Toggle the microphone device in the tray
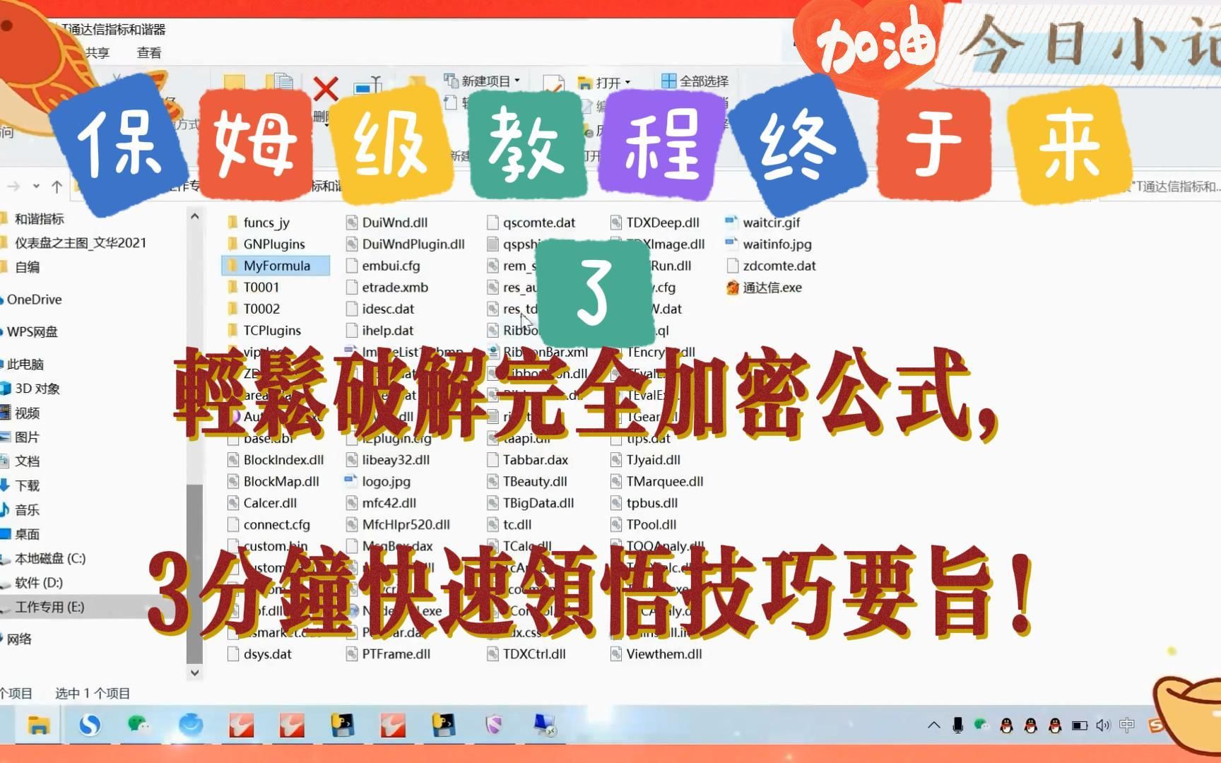Image resolution: width=1221 pixels, height=763 pixels. [x=957, y=724]
